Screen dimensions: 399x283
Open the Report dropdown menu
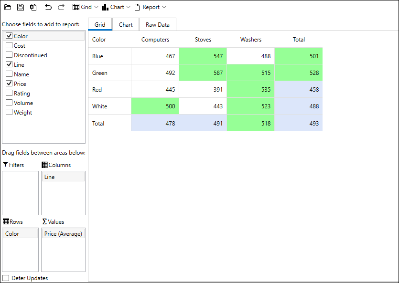(164, 7)
